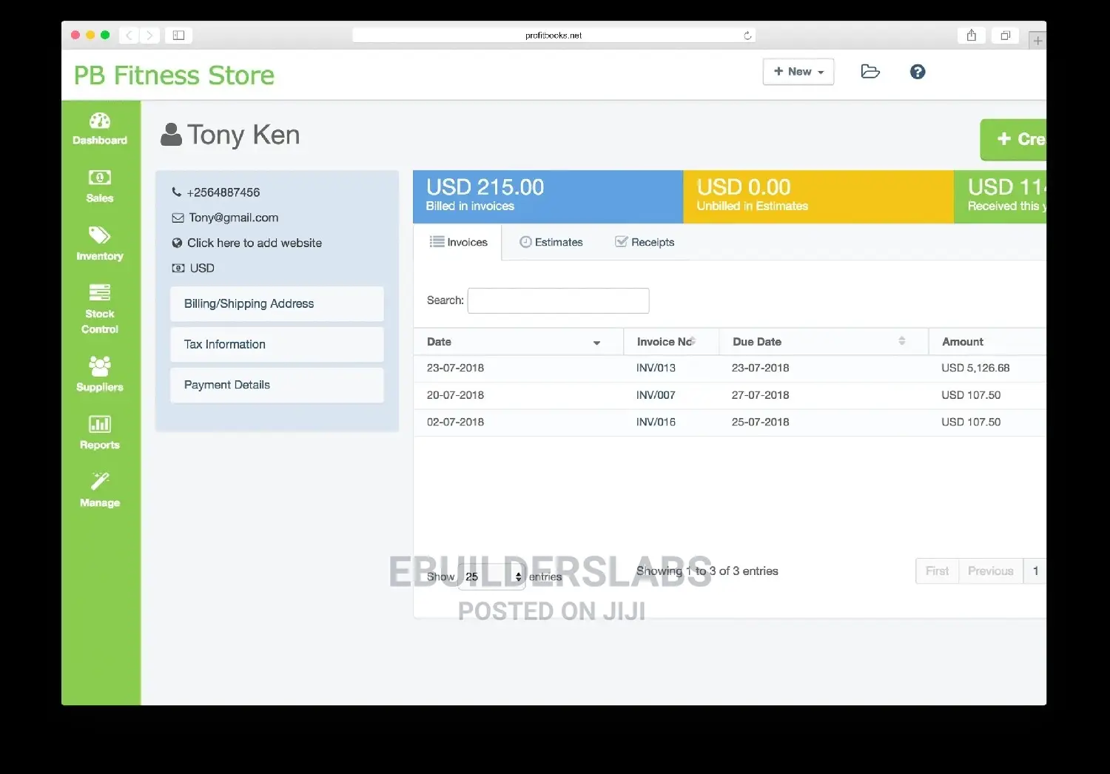Open the show entries count selector
Screen dimensions: 1110x774
(x=491, y=576)
